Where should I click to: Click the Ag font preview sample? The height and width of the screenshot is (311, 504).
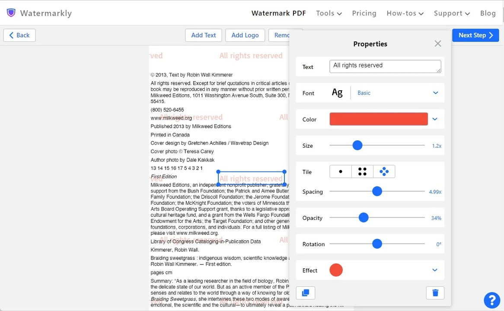337,93
